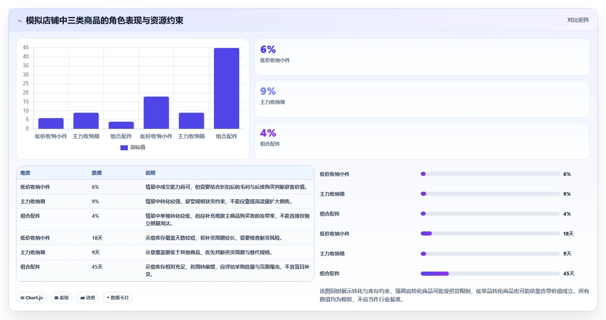Click the 数据 column header

click(x=97, y=173)
